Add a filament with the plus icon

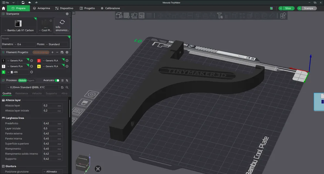click(x=52, y=52)
